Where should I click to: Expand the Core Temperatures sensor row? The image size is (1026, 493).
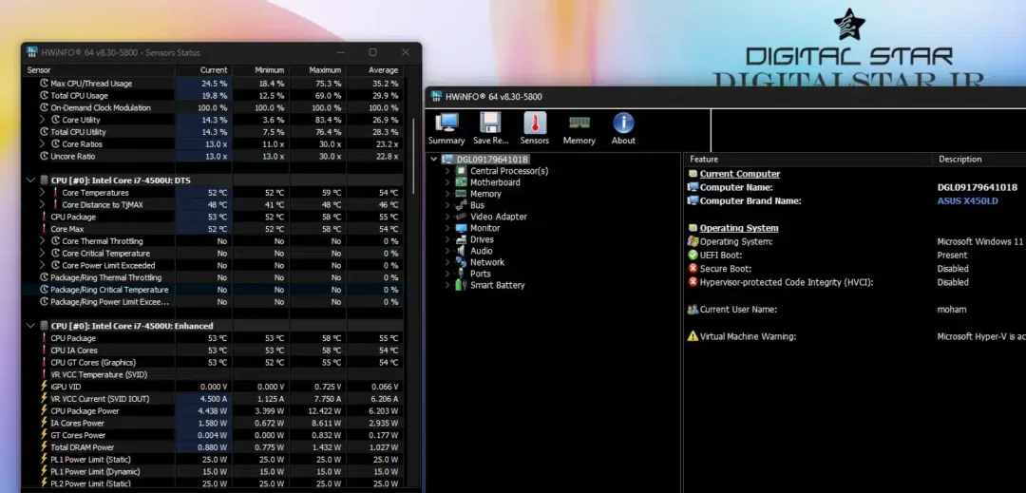(x=43, y=193)
